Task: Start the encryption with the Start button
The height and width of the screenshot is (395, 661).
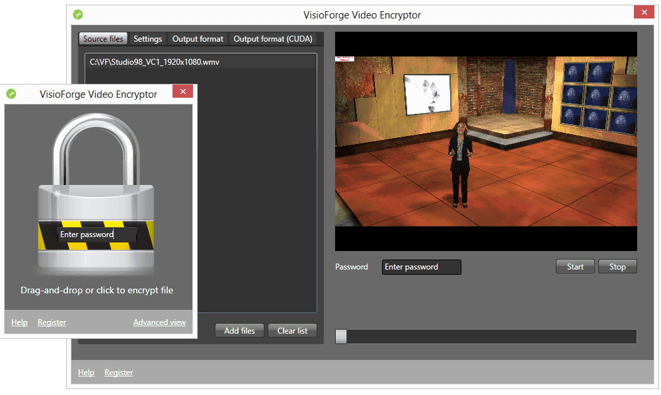Action: point(575,267)
